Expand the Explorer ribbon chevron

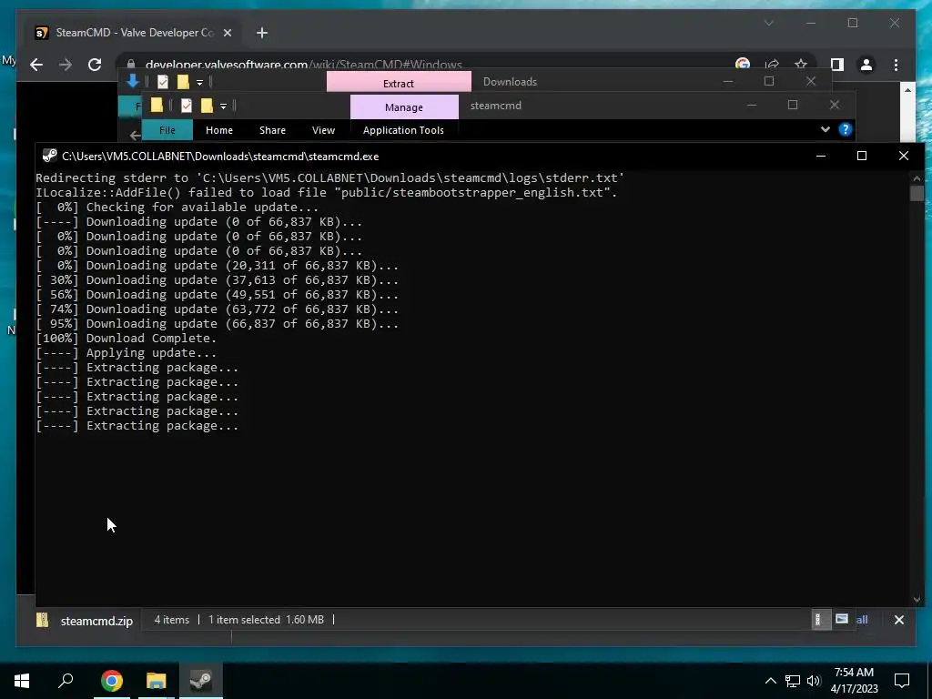[x=825, y=129]
